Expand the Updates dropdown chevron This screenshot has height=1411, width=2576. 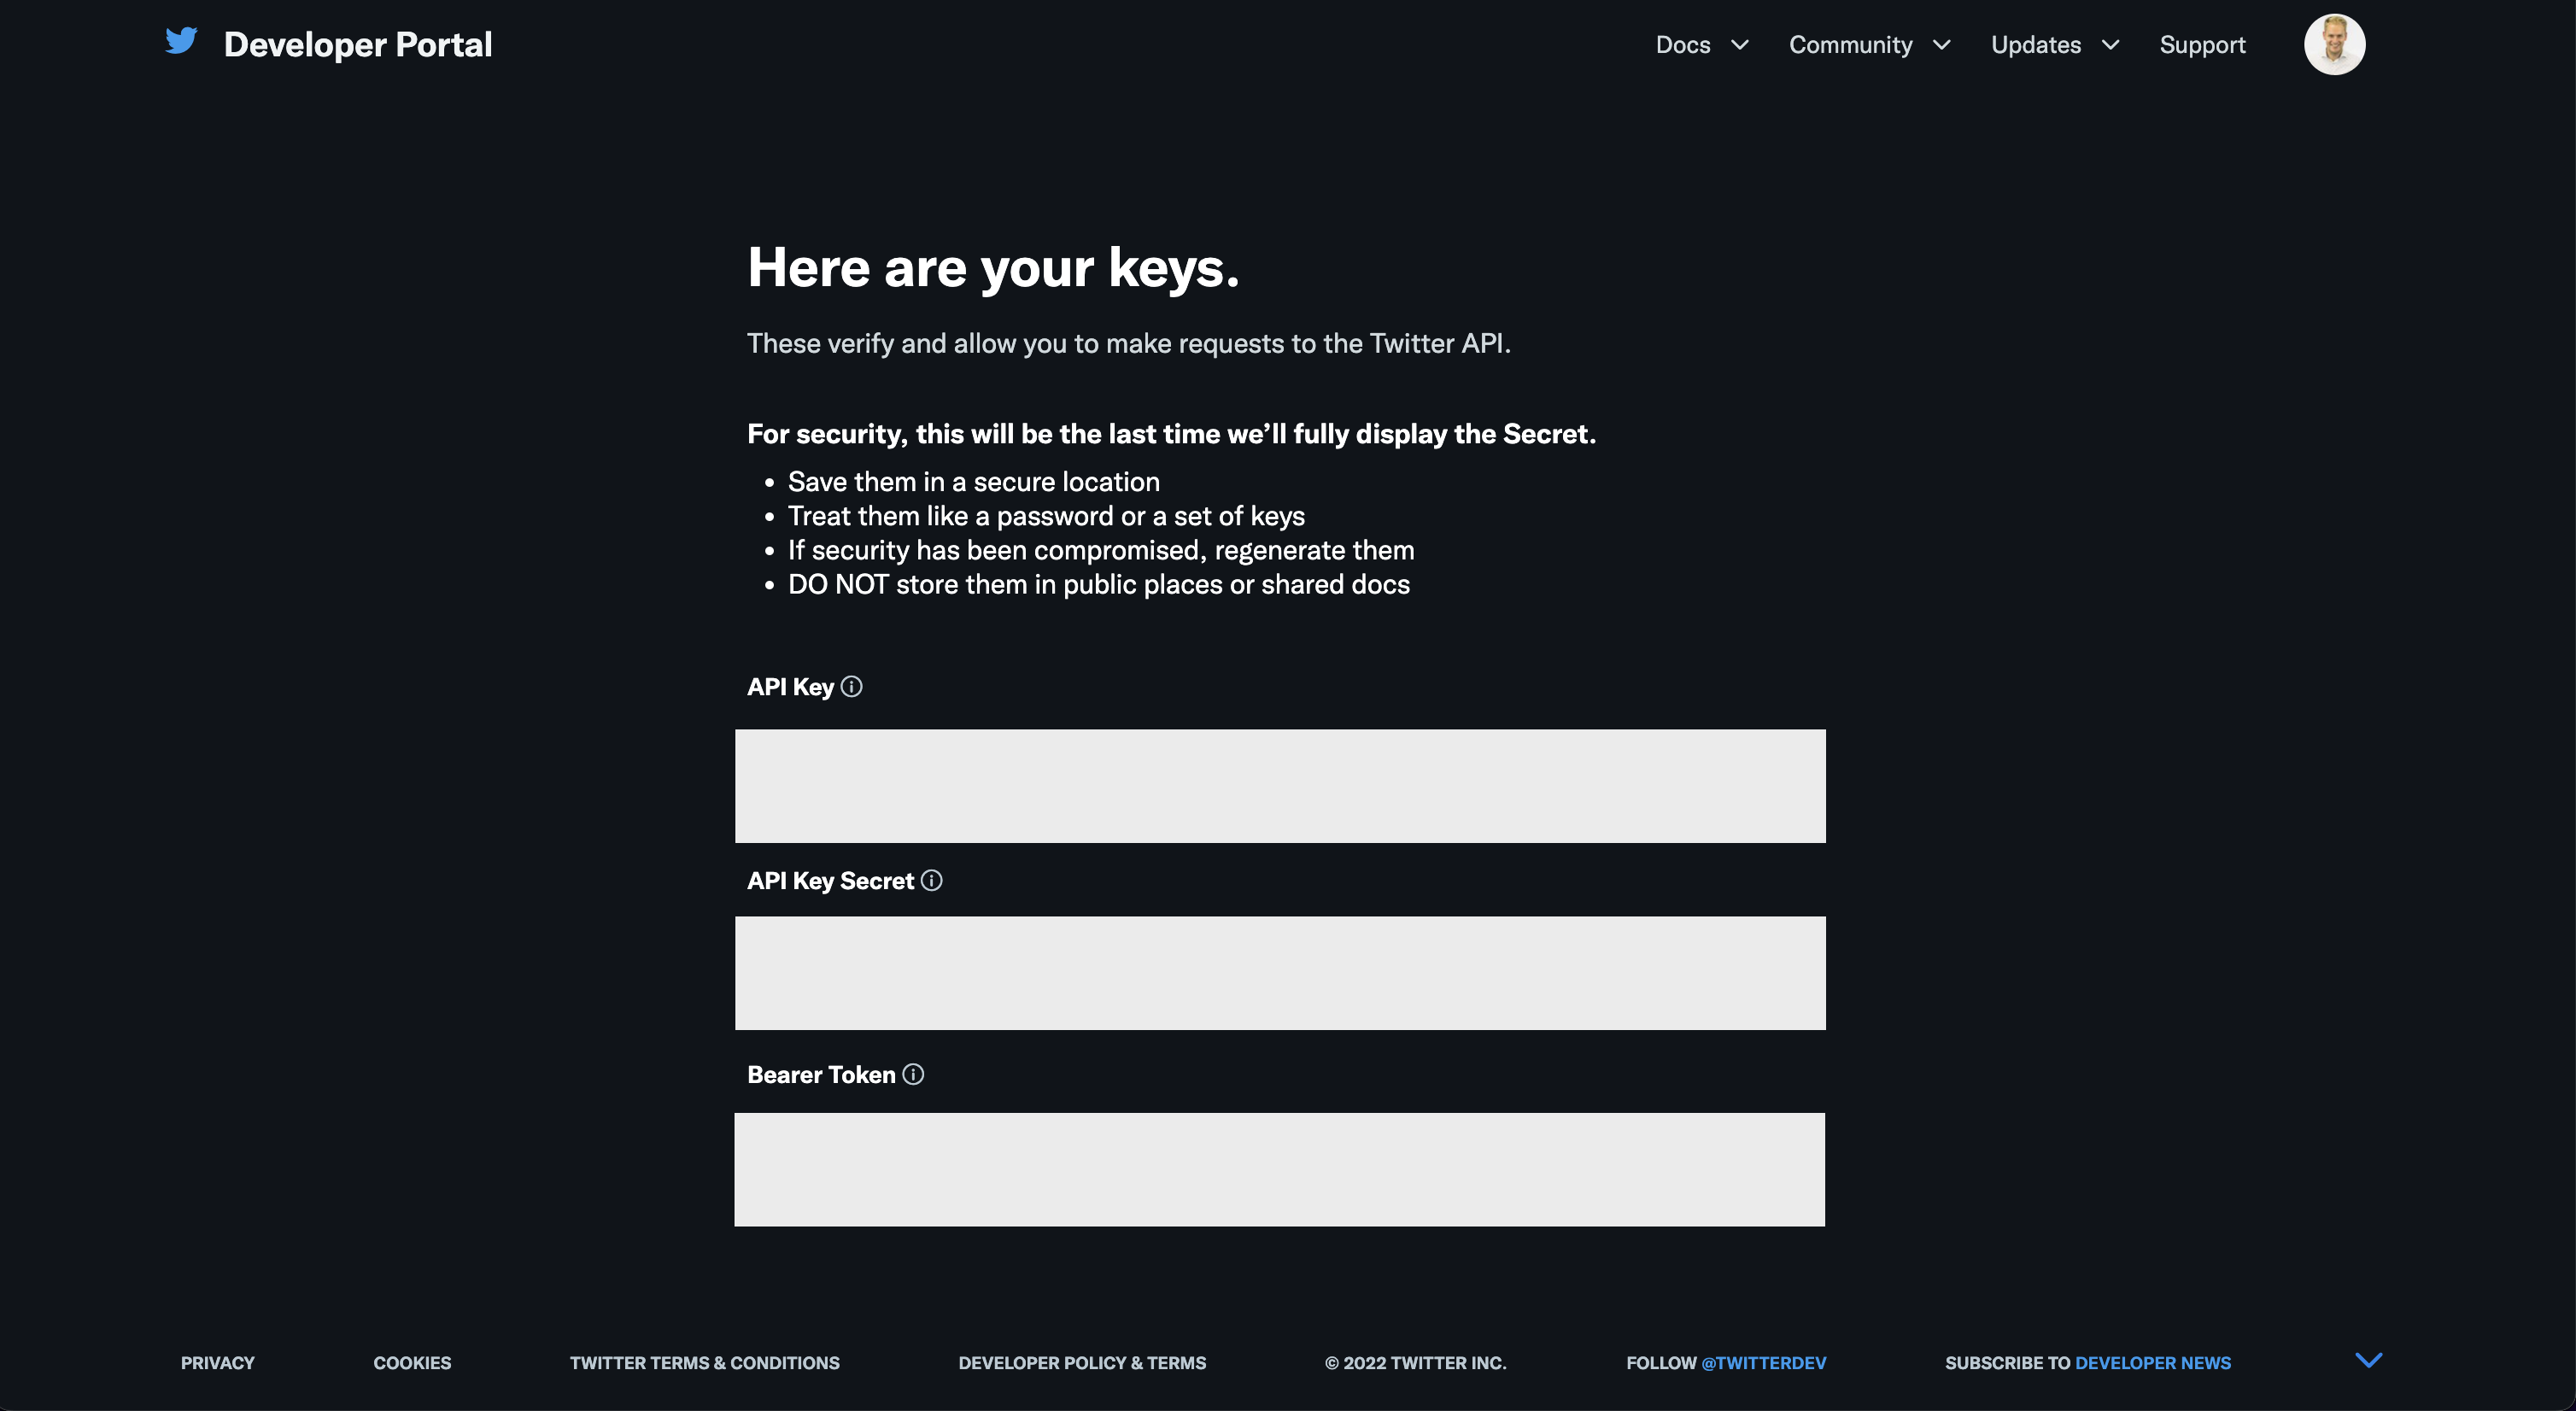[x=2111, y=45]
